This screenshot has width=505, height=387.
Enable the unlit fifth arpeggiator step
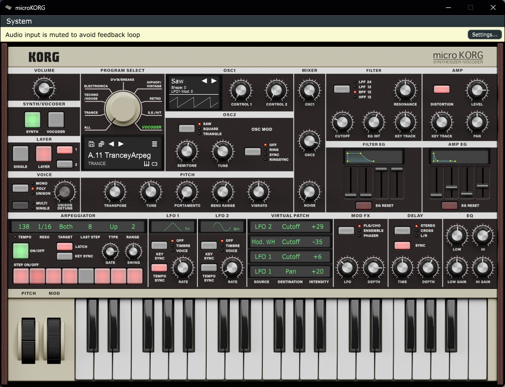coord(86,277)
